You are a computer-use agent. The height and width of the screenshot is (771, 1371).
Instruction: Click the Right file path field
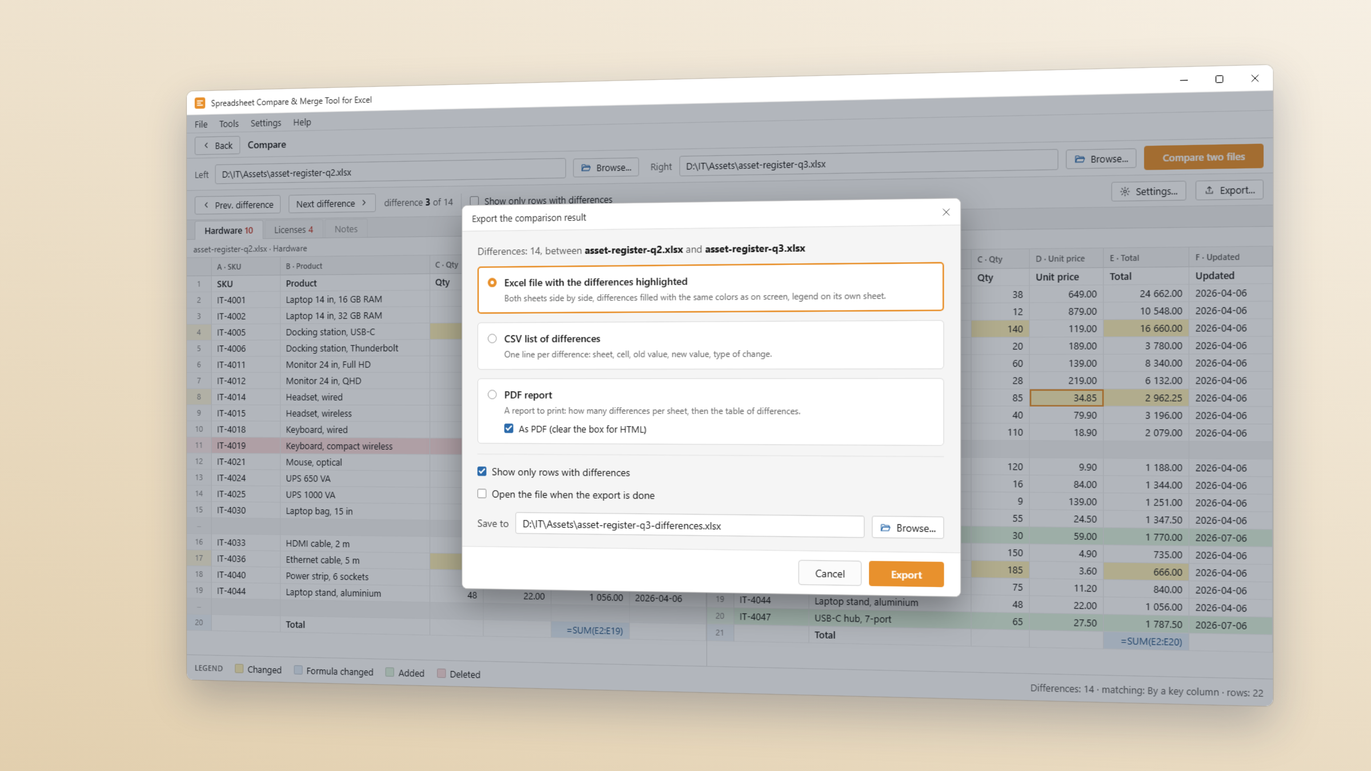click(x=868, y=164)
